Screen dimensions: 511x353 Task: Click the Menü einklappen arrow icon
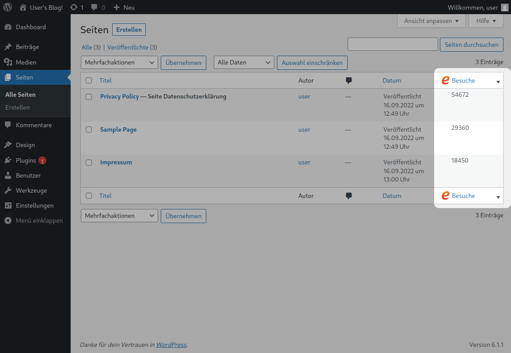(x=8, y=220)
